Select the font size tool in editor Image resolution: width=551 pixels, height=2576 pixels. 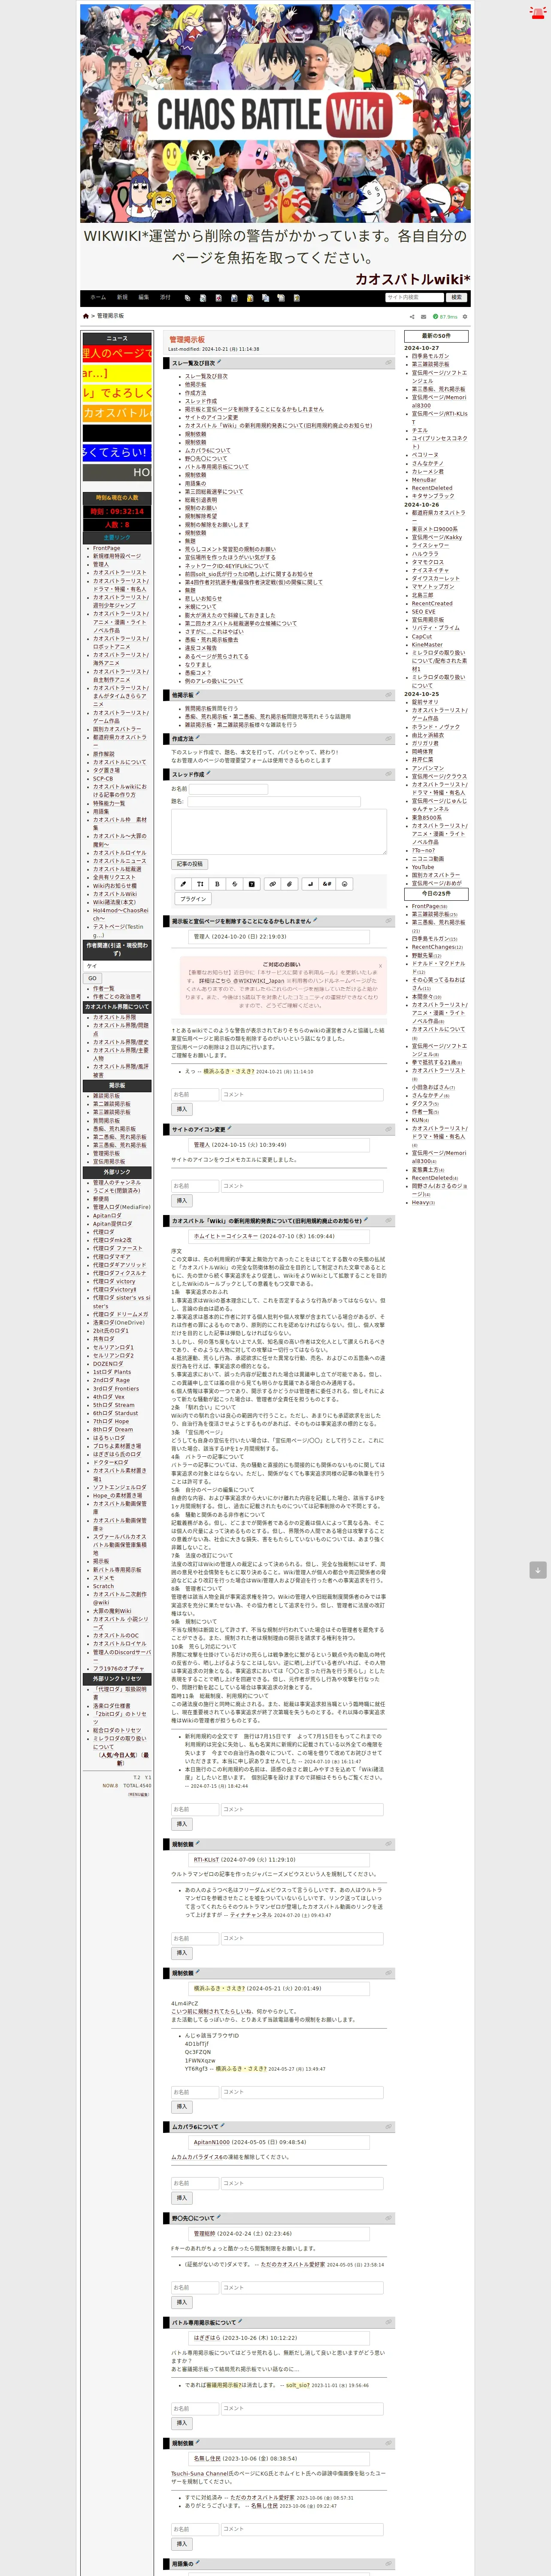pos(200,884)
